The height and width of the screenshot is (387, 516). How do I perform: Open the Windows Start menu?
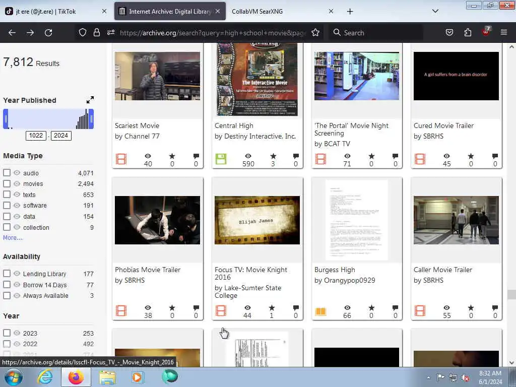[14, 377]
